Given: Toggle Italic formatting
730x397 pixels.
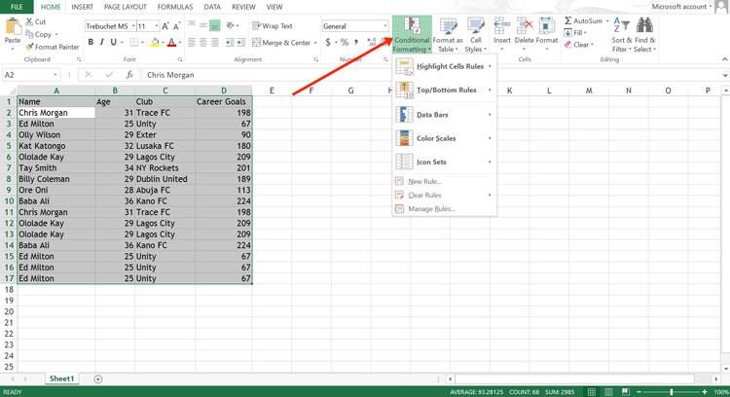Looking at the screenshot, I should (102, 43).
